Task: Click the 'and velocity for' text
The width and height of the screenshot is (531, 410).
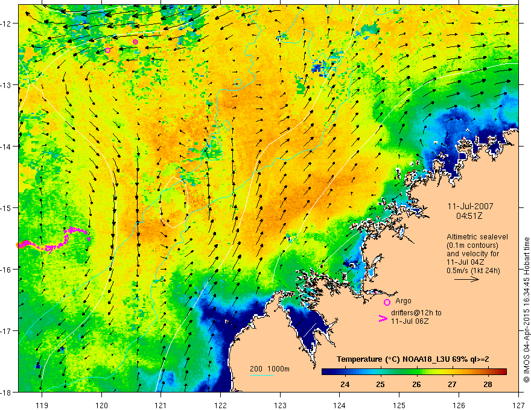Action: click(x=472, y=254)
